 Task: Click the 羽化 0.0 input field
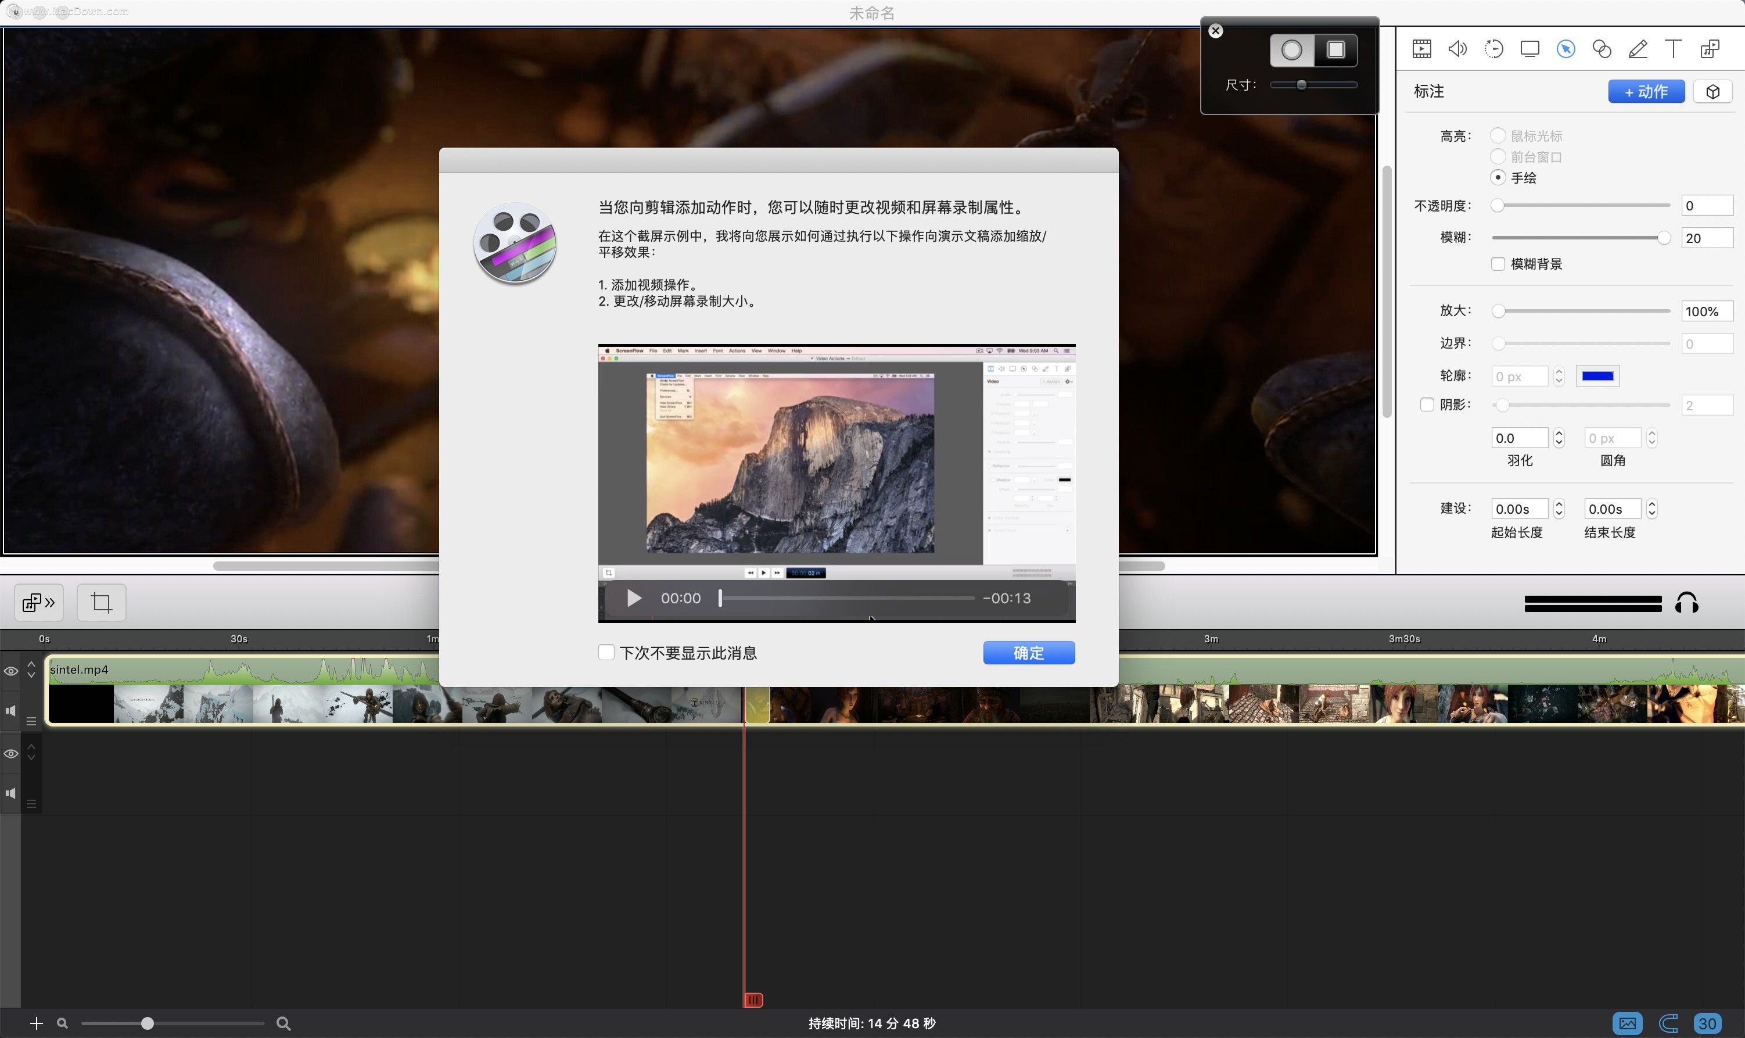pyautogui.click(x=1520, y=438)
